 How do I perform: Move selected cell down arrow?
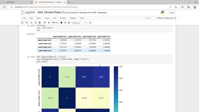pyautogui.click(x=49, y=23)
